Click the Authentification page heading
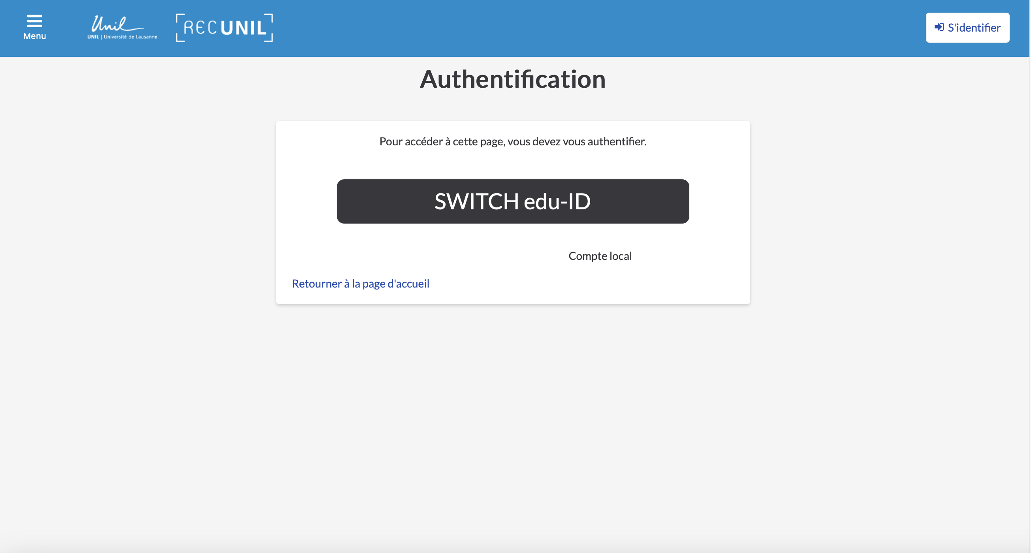1031x553 pixels. click(x=513, y=79)
